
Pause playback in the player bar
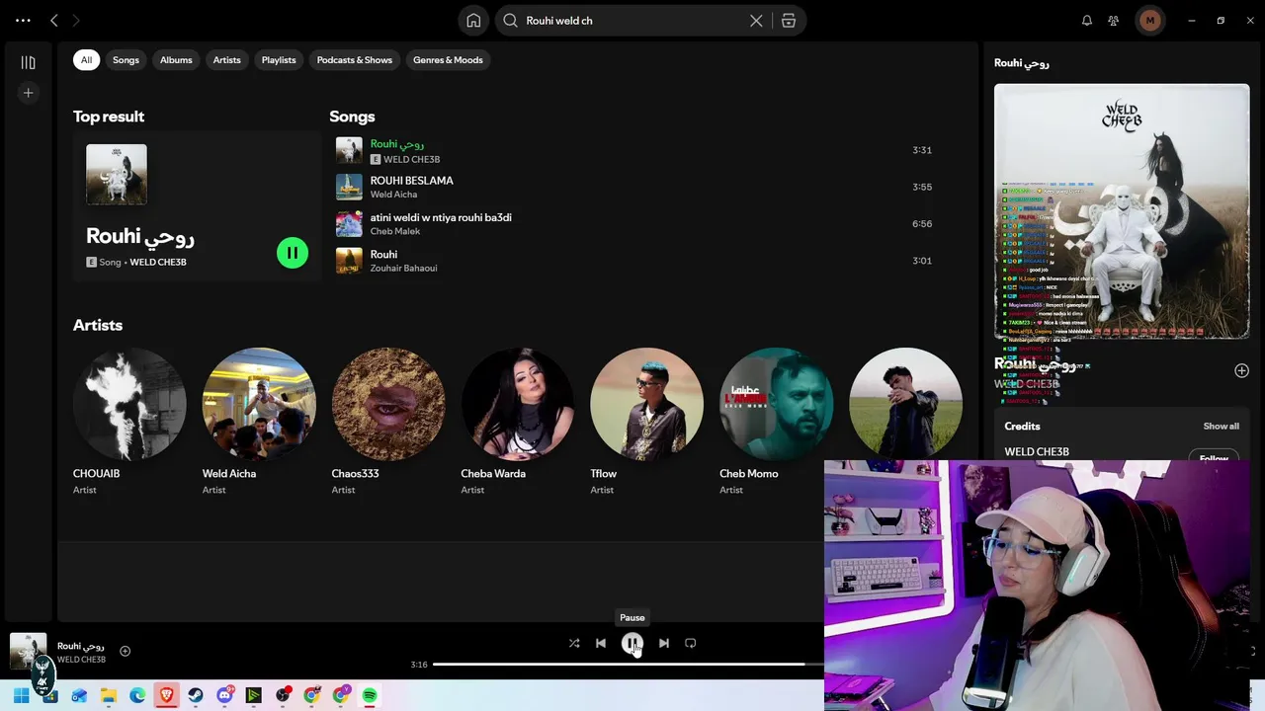click(632, 643)
